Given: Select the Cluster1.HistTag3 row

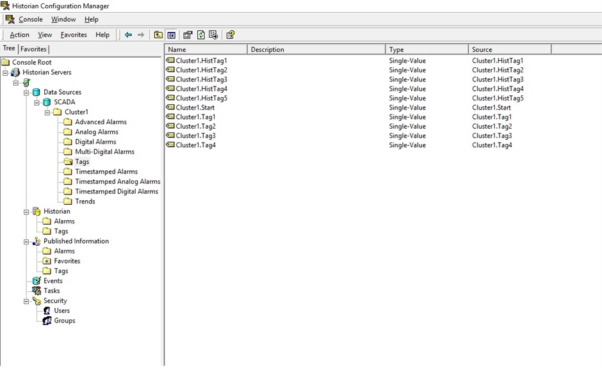Looking at the screenshot, I should [357, 79].
